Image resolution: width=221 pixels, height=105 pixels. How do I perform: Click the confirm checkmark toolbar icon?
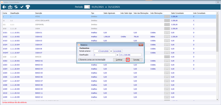[x=22, y=7]
